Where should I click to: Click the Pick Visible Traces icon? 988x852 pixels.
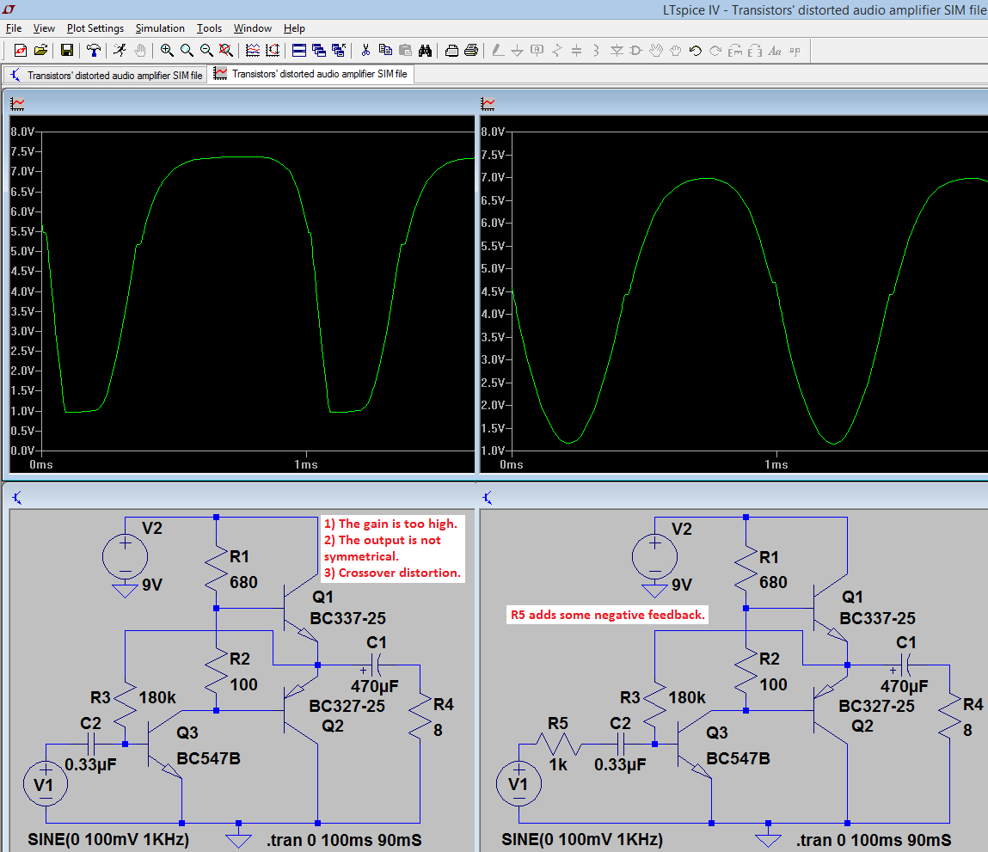tap(273, 51)
